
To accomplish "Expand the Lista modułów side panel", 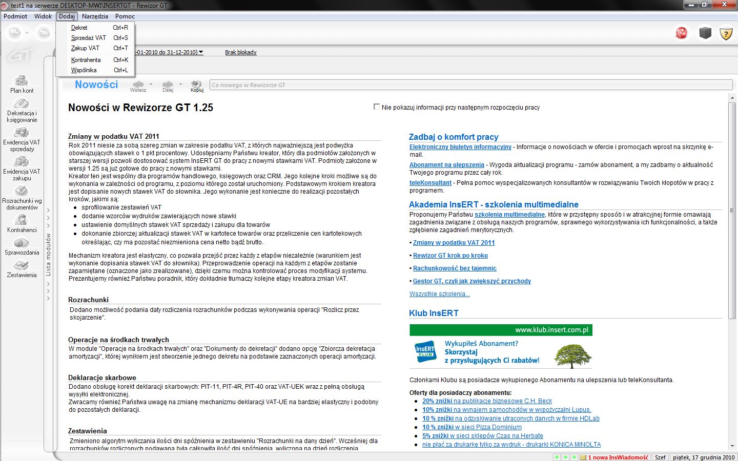I will [48, 255].
